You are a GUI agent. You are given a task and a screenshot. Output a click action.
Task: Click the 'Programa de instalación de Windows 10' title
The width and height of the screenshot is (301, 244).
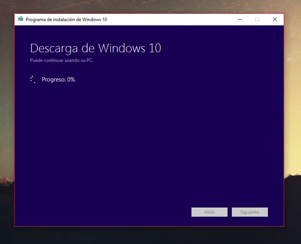coord(66,20)
